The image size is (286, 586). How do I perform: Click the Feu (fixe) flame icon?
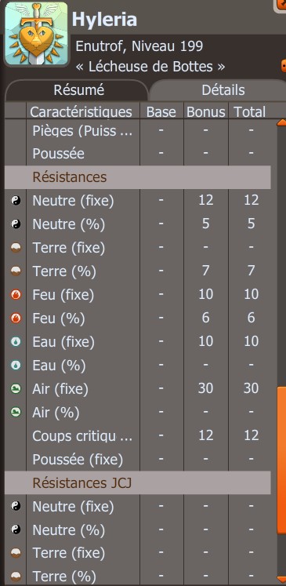point(16,295)
